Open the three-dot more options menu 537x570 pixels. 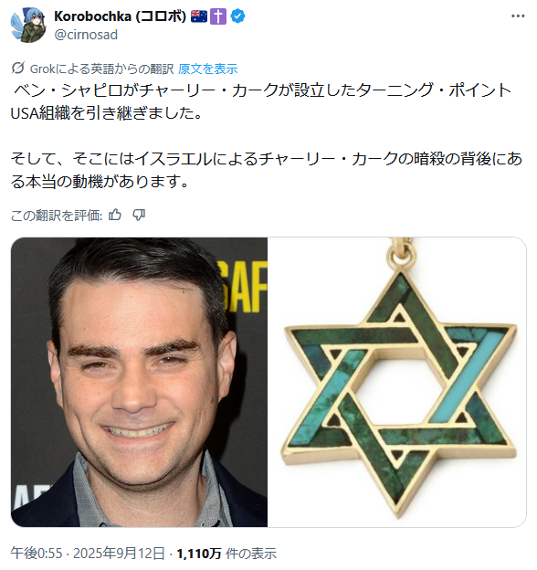(x=518, y=16)
